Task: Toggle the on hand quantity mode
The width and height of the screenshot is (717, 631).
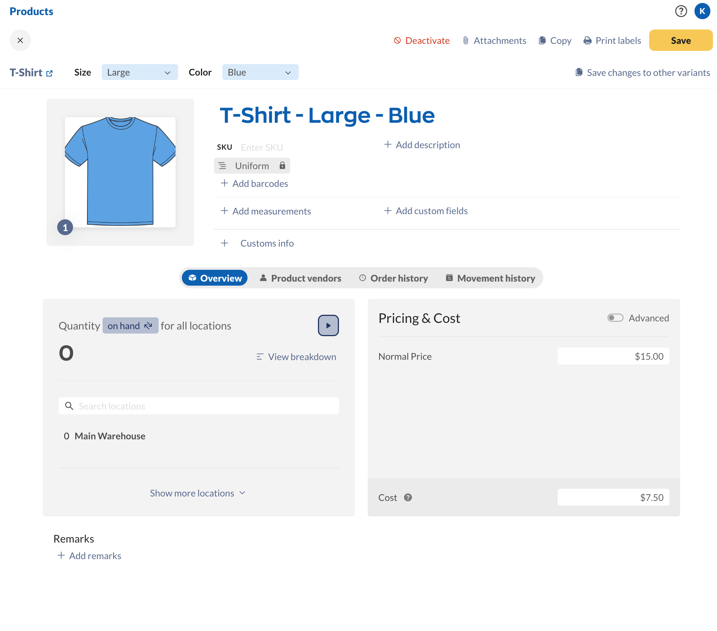Action: click(x=130, y=325)
